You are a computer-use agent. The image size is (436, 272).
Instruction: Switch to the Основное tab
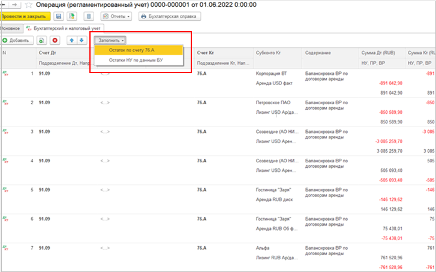[x=11, y=28]
